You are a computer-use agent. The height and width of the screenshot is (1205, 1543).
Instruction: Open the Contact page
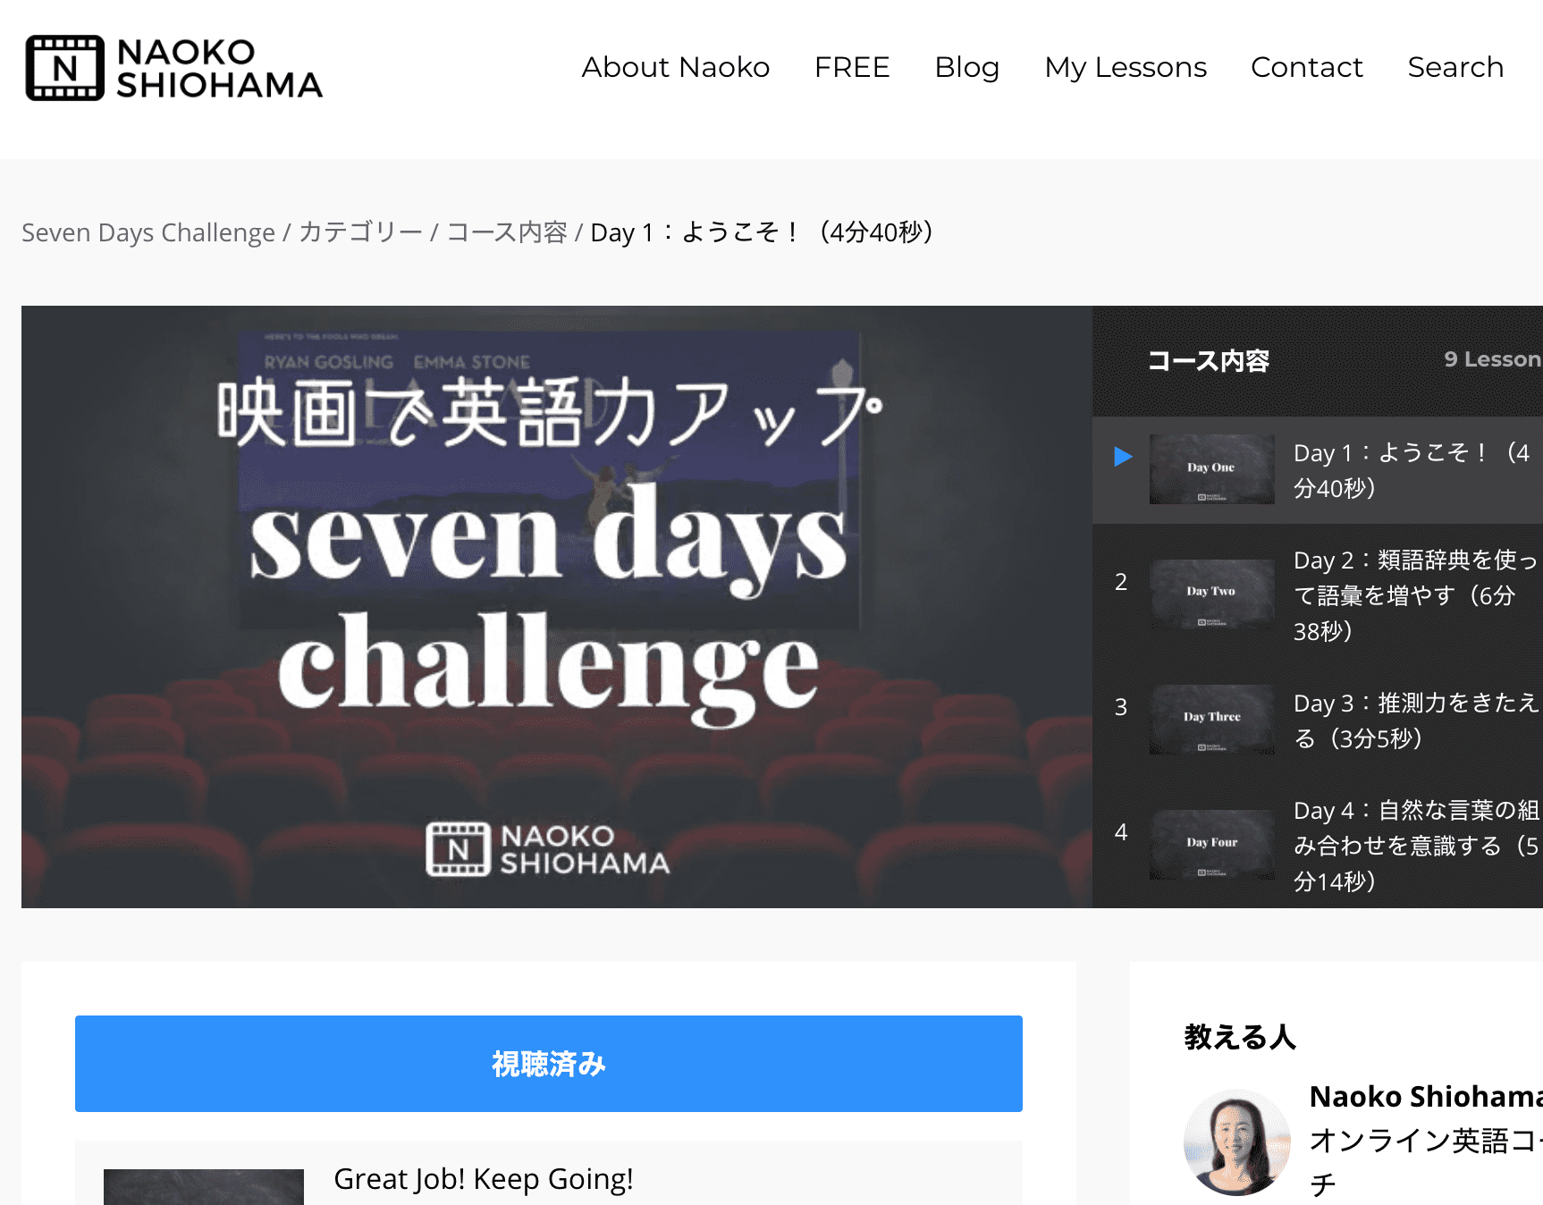pyautogui.click(x=1306, y=67)
